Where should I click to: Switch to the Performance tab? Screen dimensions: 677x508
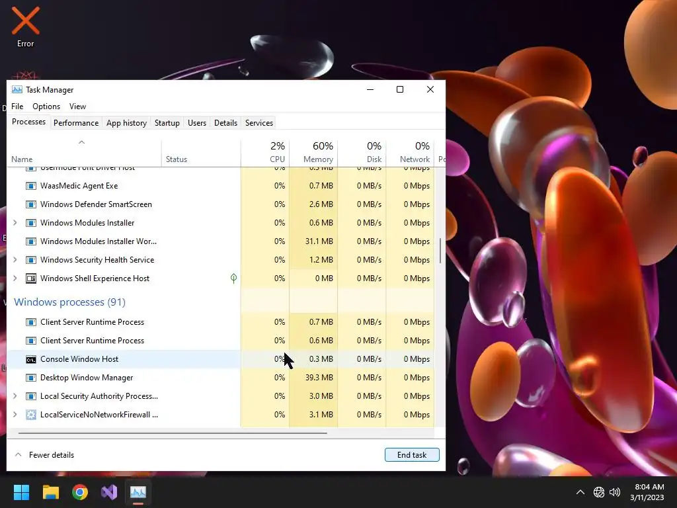(76, 123)
